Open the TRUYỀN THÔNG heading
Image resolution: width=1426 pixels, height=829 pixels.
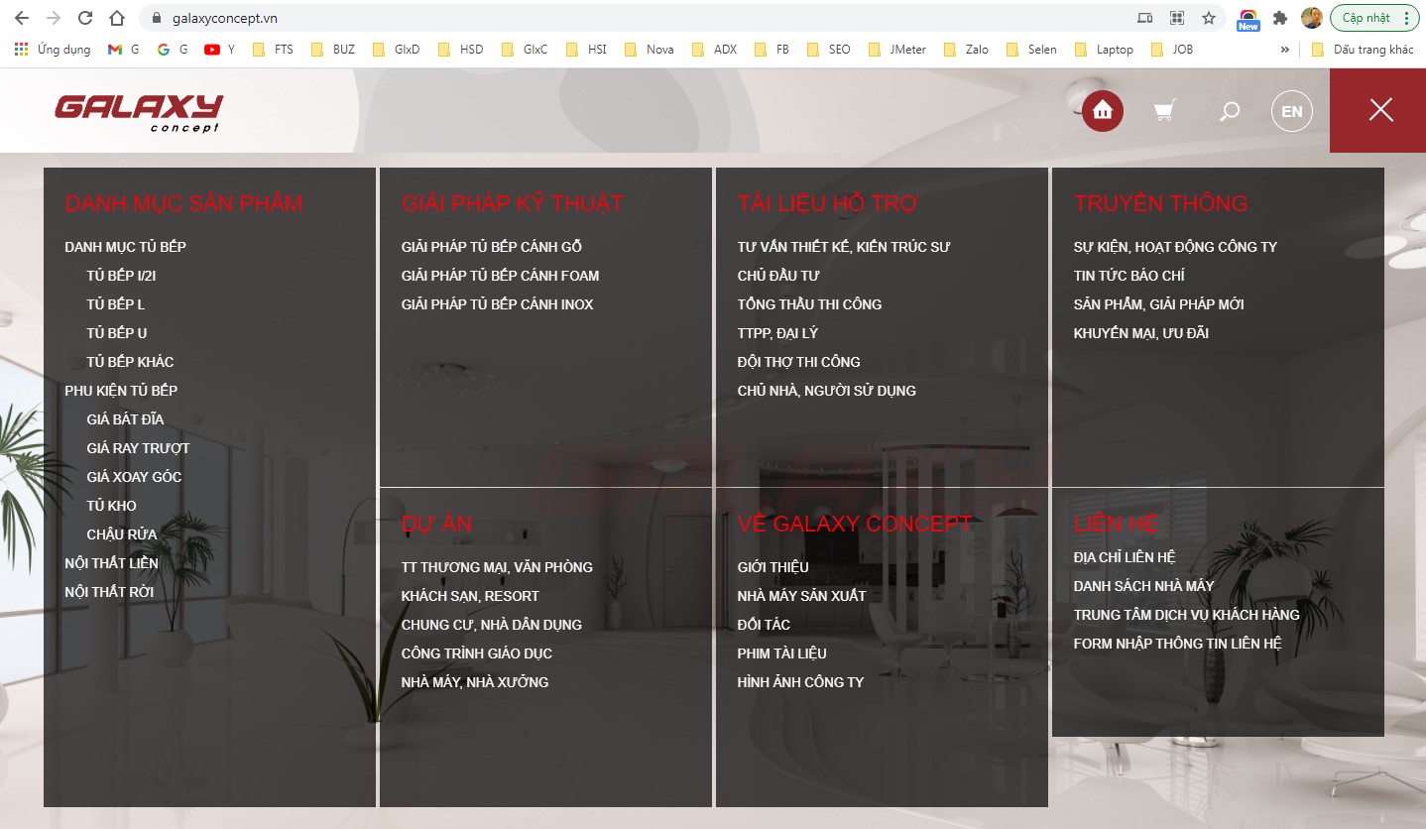coord(1160,203)
